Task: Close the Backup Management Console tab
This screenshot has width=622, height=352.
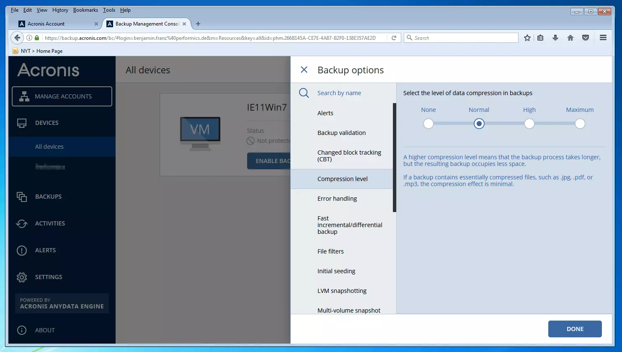Action: 184,24
